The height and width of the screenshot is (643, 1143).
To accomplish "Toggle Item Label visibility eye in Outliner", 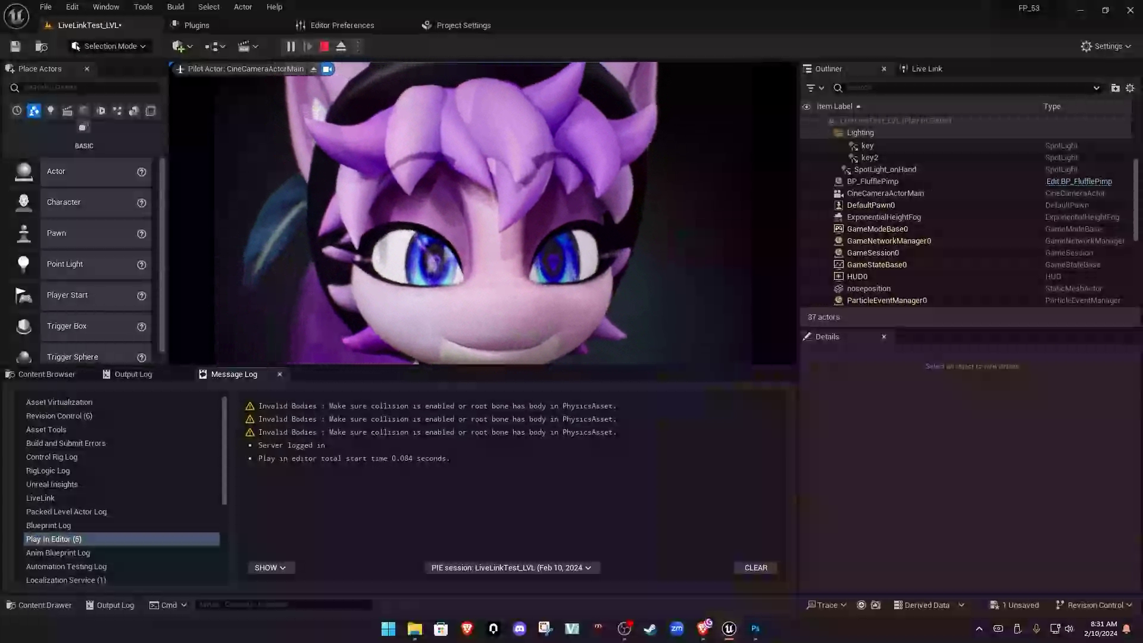I will (807, 106).
